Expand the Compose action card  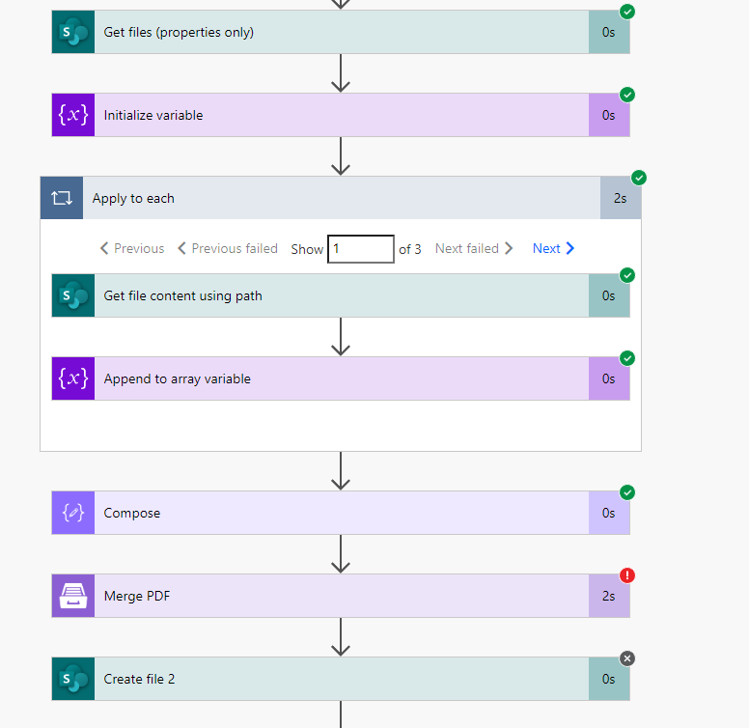338,513
